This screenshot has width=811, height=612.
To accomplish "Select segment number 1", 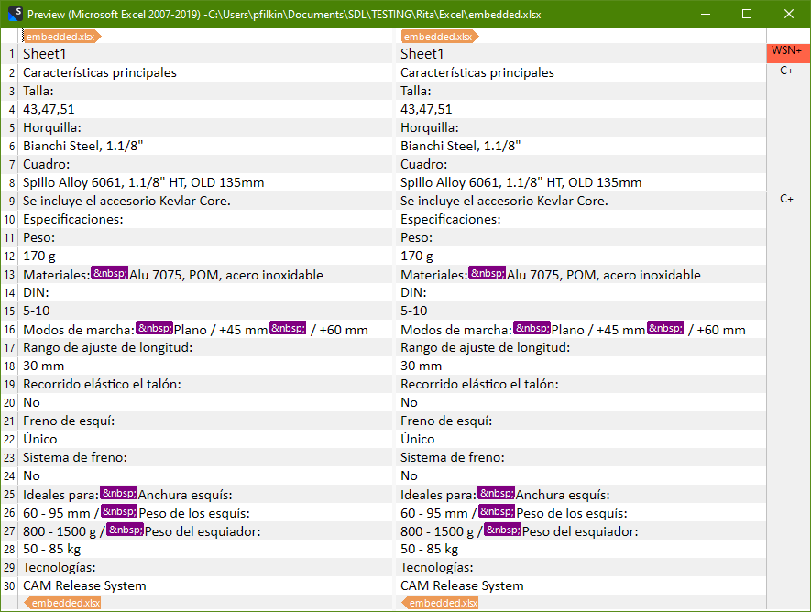I will point(11,54).
